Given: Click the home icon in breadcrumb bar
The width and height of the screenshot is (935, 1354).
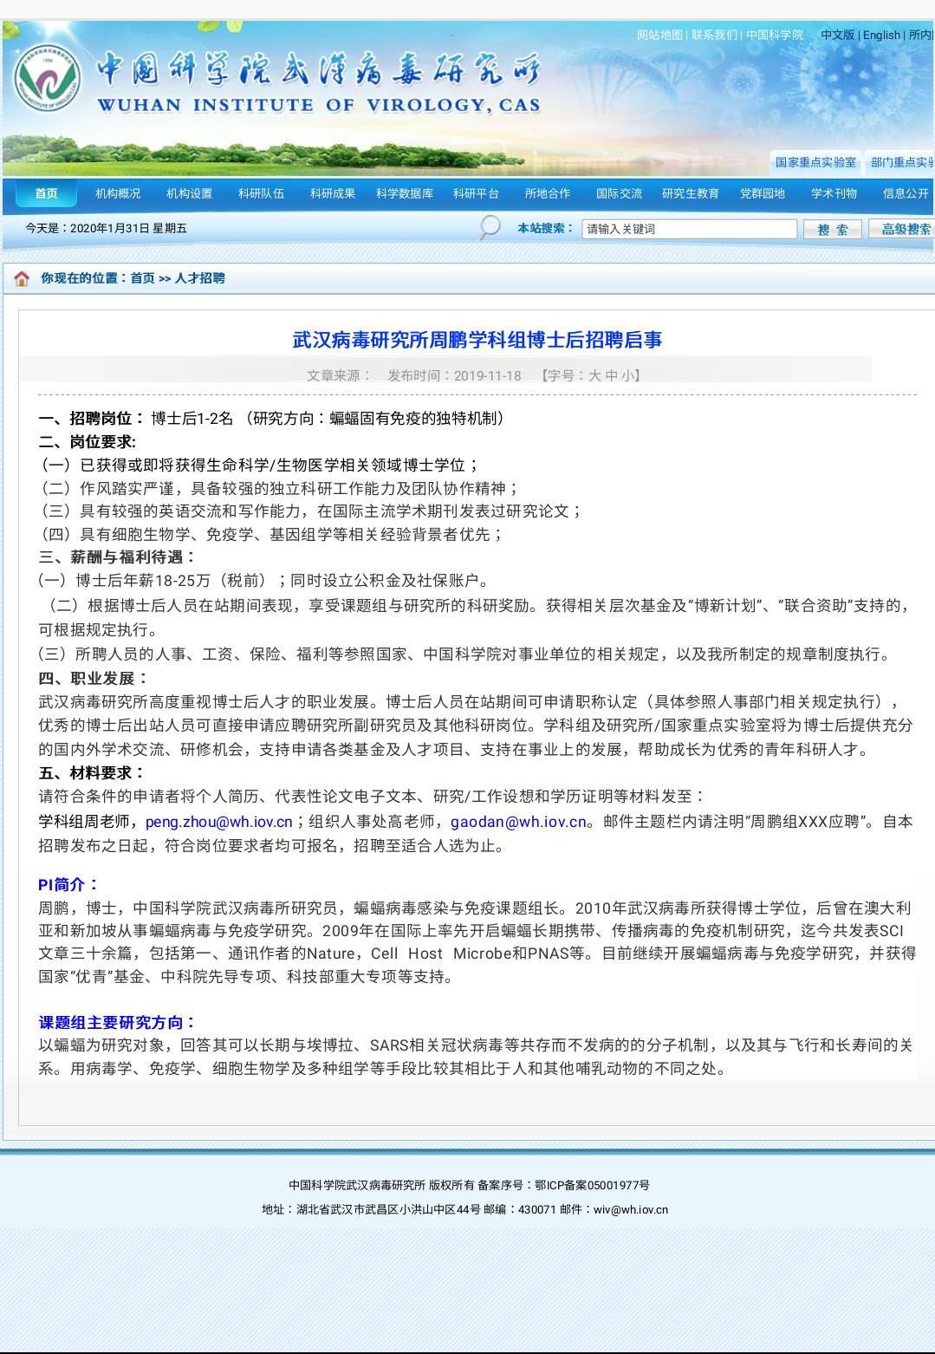Looking at the screenshot, I should coord(22,278).
